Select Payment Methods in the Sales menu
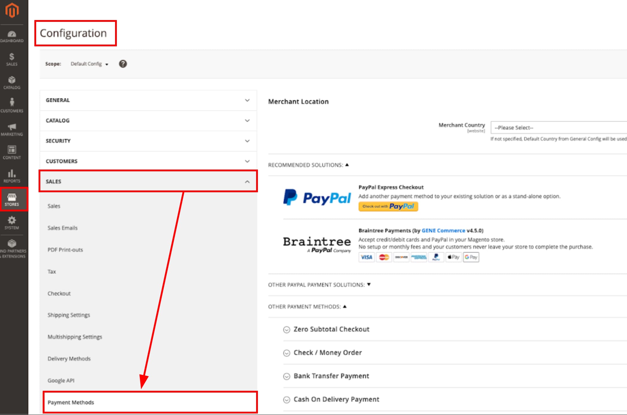627x415 pixels. click(x=71, y=402)
